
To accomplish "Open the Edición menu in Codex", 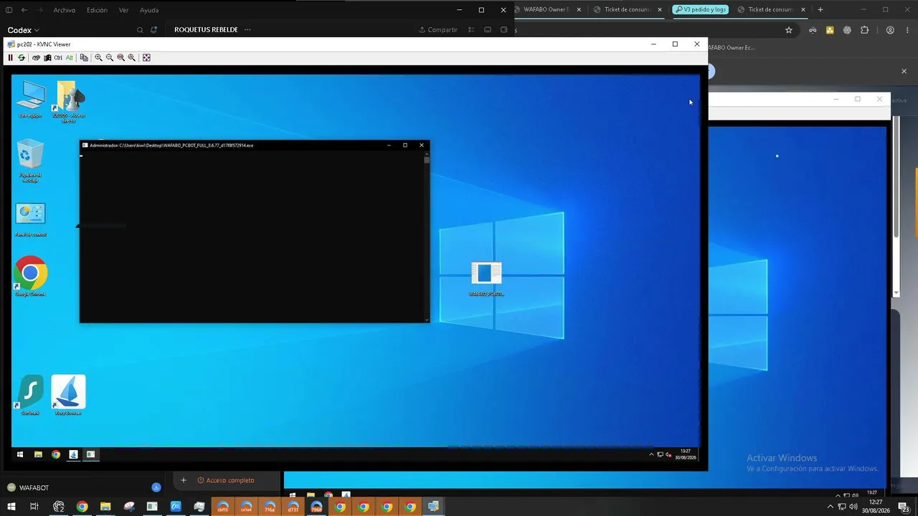I will (97, 10).
